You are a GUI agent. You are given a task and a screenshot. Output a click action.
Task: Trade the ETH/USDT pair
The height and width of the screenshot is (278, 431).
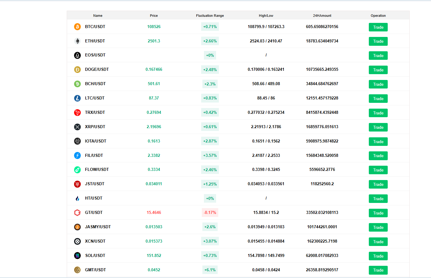(x=378, y=41)
